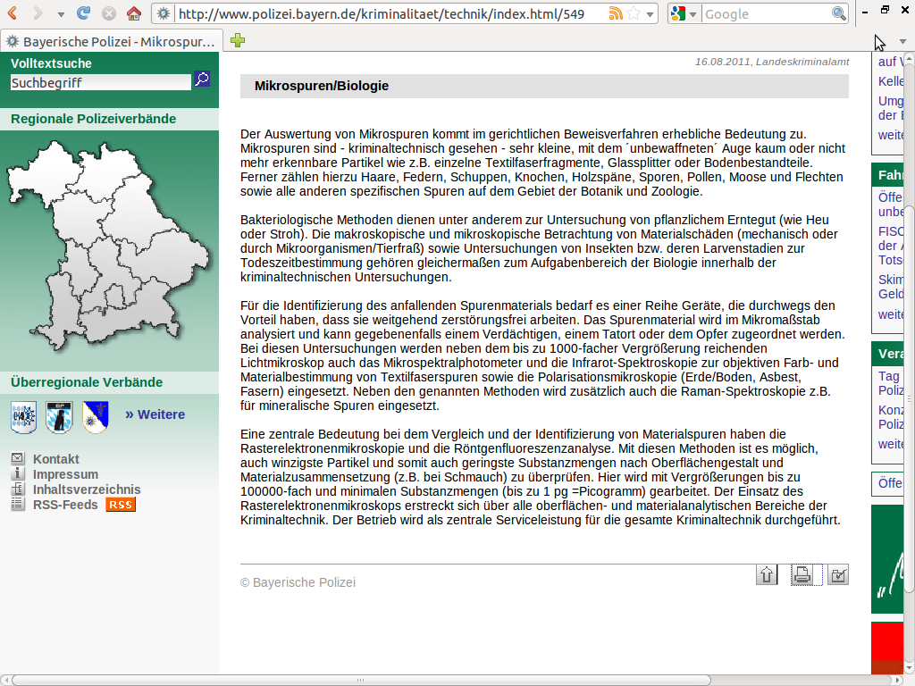Click the envelope icon beside Kontakt

point(18,458)
